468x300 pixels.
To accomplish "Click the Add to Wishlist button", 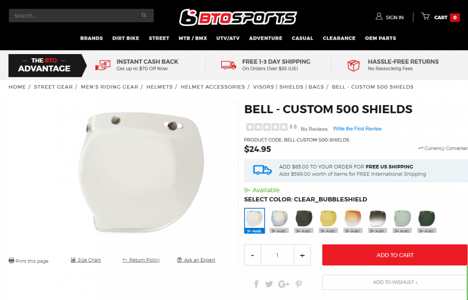I will pyautogui.click(x=395, y=282).
